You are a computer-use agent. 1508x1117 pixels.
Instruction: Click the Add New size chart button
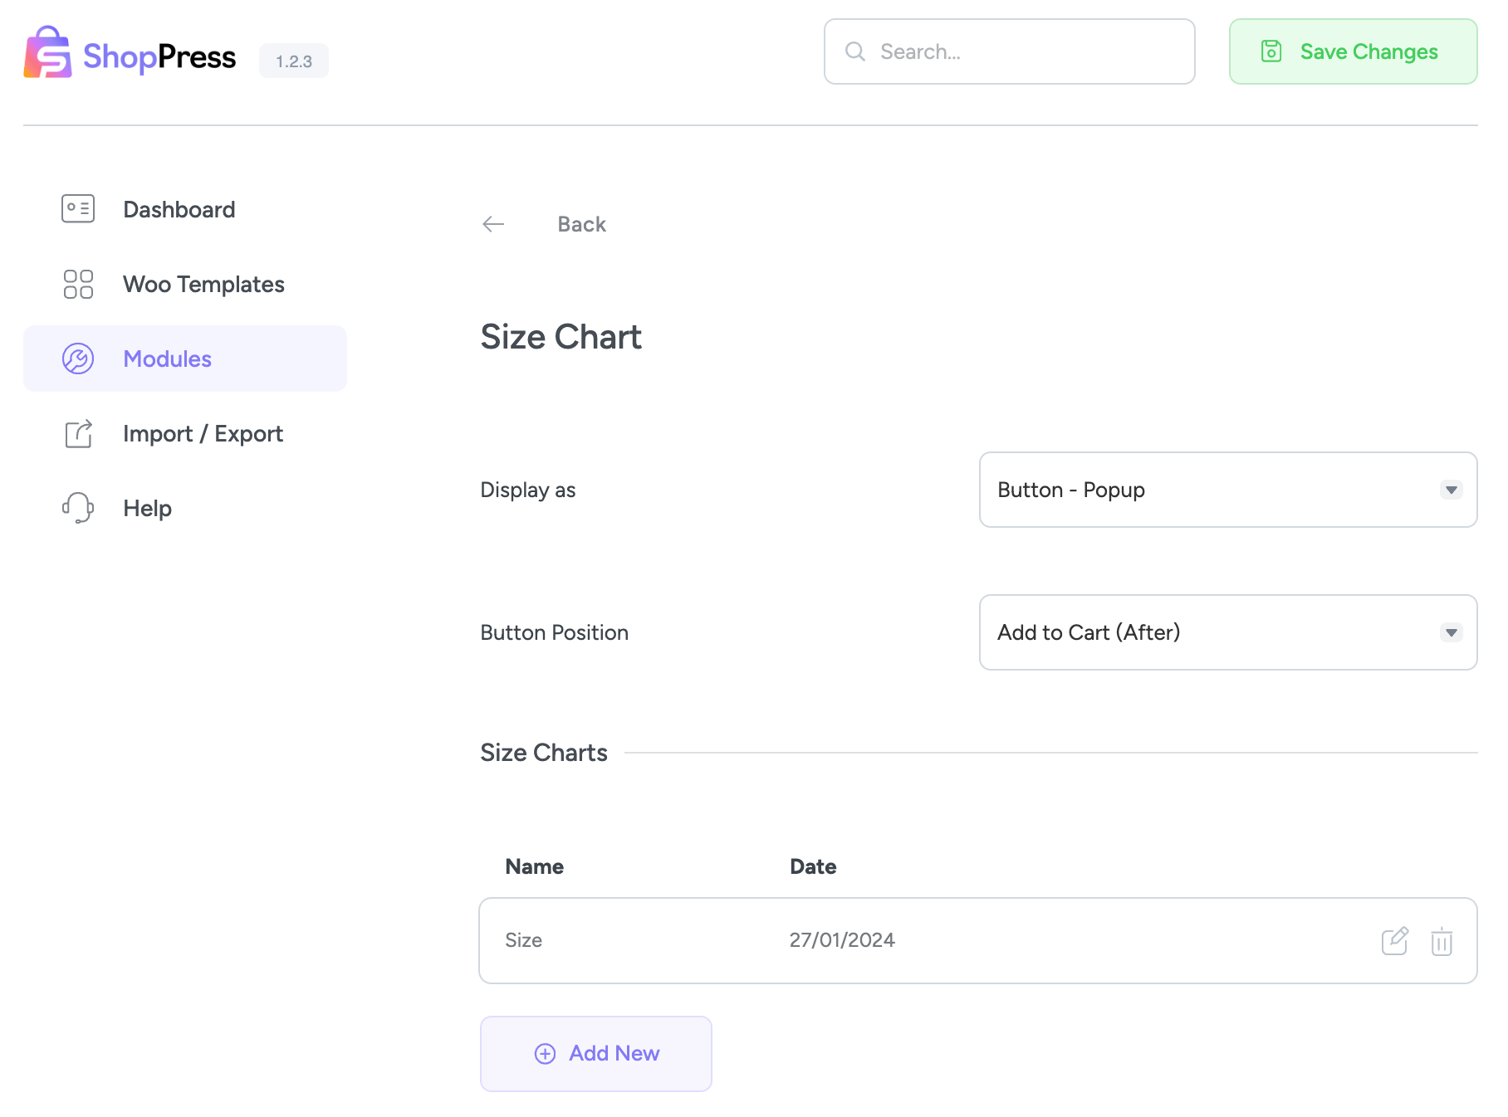(x=595, y=1053)
